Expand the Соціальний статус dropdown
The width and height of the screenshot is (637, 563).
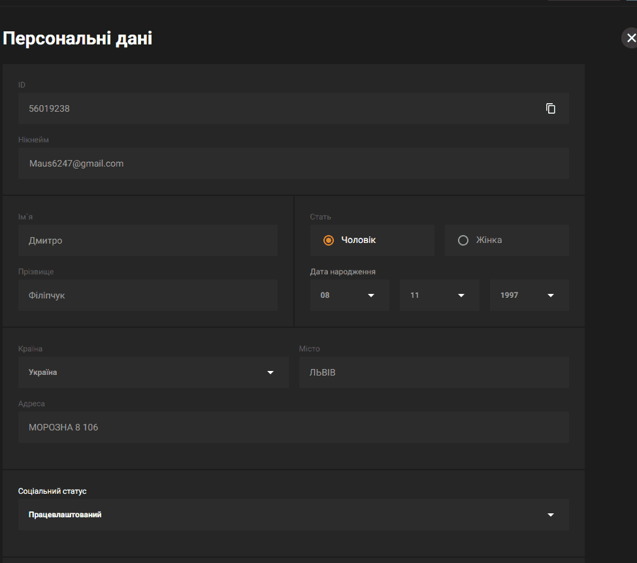(293, 515)
